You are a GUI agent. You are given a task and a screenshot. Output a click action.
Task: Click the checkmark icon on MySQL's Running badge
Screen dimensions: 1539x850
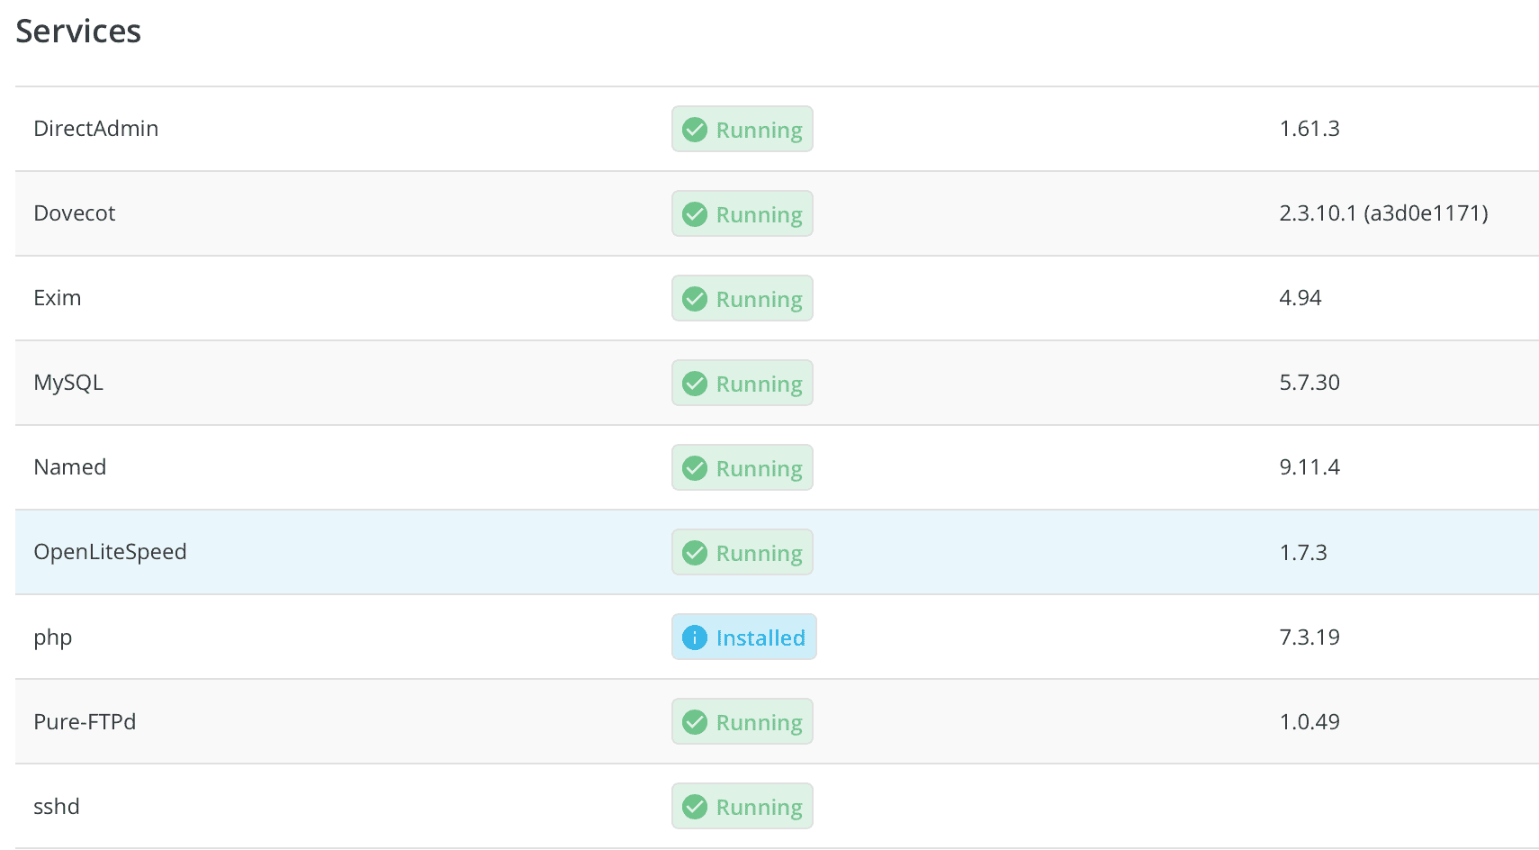(694, 383)
